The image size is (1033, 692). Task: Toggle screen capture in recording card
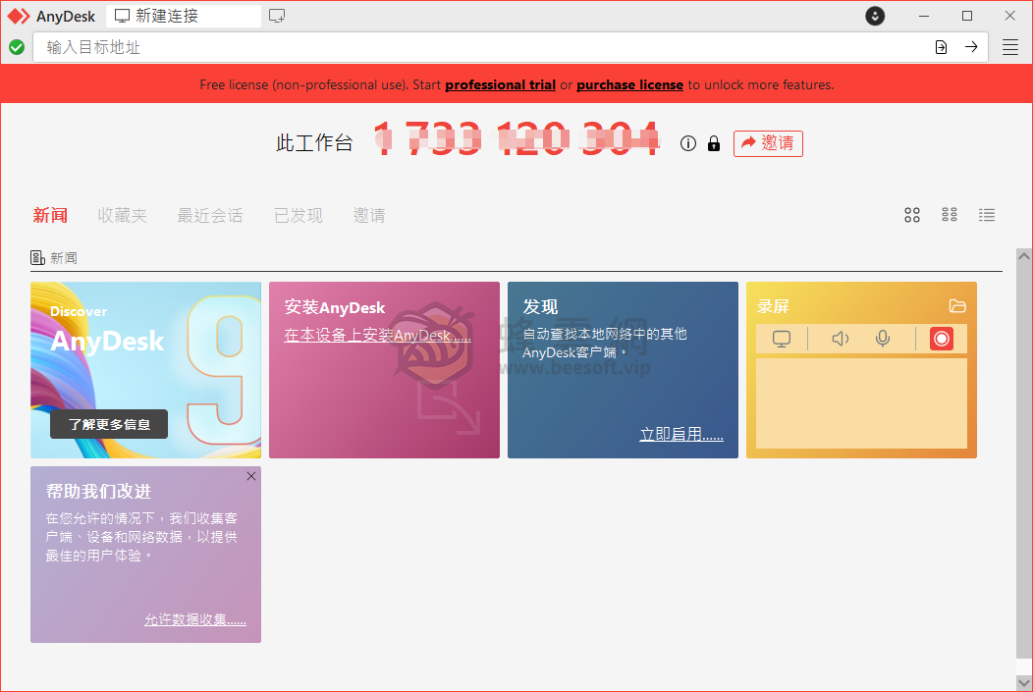coord(782,339)
